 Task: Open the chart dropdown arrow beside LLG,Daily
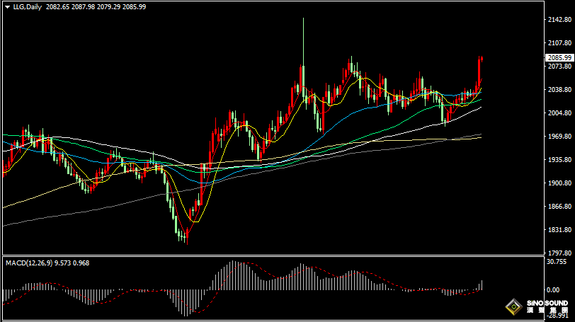(x=6, y=6)
